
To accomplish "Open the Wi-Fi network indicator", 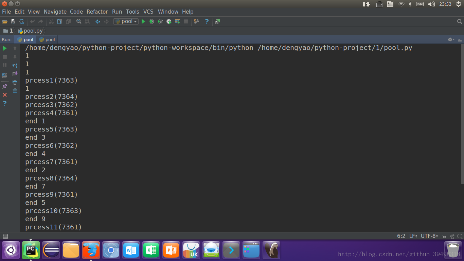I will [401, 4].
